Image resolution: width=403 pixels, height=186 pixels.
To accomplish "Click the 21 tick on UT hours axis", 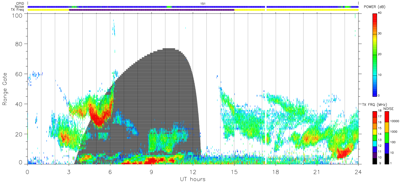I will tap(317, 171).
